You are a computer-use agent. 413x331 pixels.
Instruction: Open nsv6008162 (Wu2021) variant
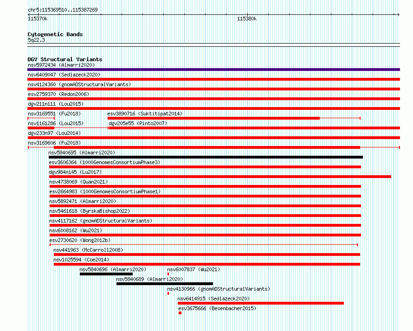[x=76, y=230]
